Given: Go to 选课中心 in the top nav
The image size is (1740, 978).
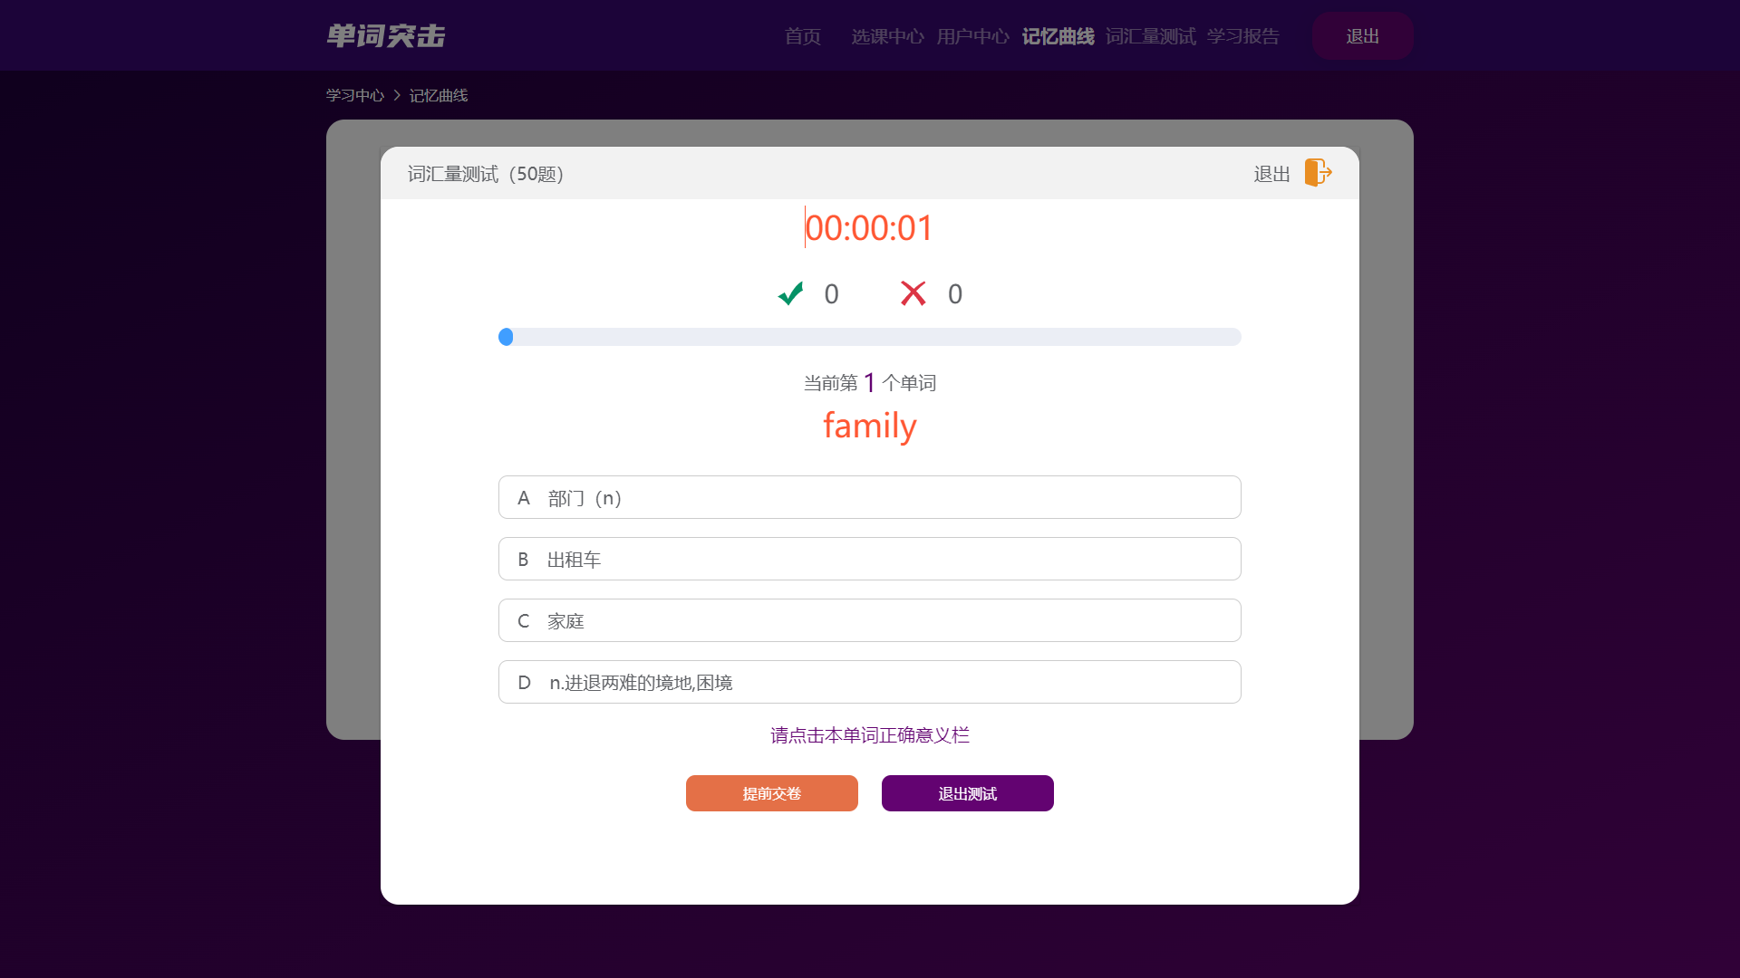Looking at the screenshot, I should pos(887,36).
